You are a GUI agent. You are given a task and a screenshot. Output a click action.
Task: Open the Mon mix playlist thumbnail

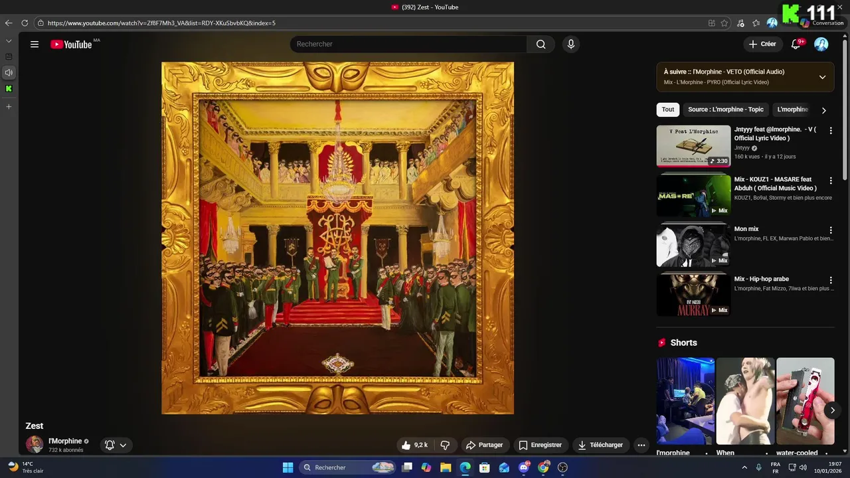[693, 246]
